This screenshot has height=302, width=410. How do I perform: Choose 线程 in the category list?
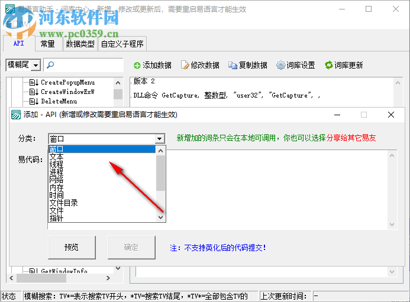click(x=102, y=164)
